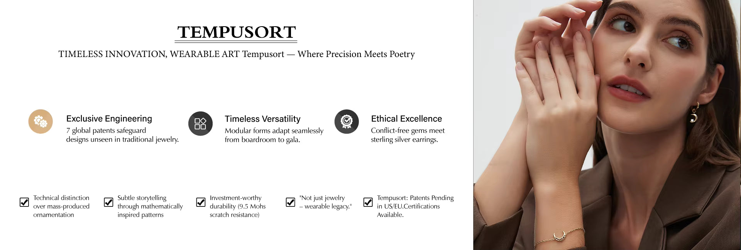The height and width of the screenshot is (250, 741).
Task: Click the Exclusive Engineering heading
Action: pyautogui.click(x=109, y=119)
